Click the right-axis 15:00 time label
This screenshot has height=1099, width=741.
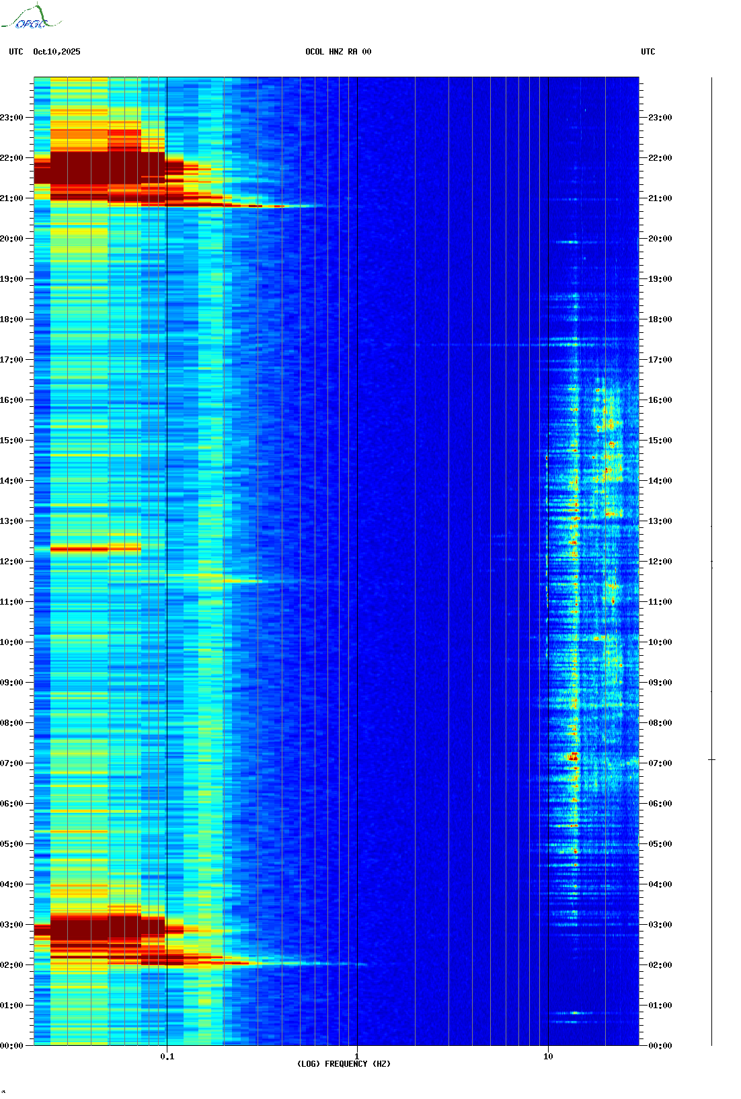[x=660, y=441]
